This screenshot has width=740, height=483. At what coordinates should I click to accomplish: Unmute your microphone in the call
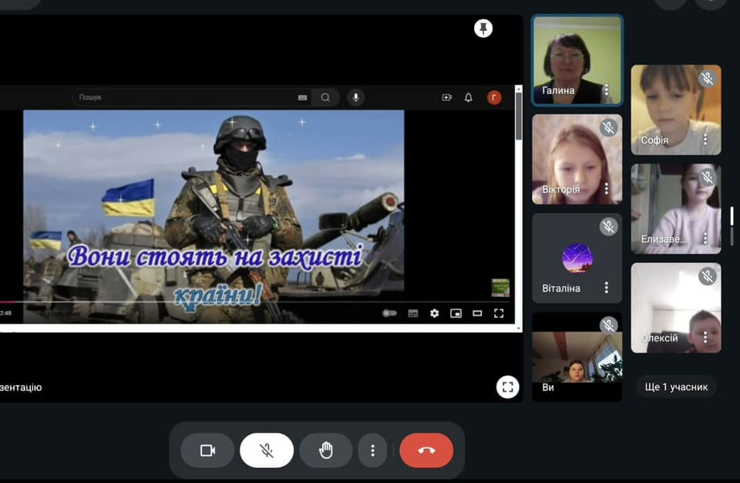(x=267, y=451)
